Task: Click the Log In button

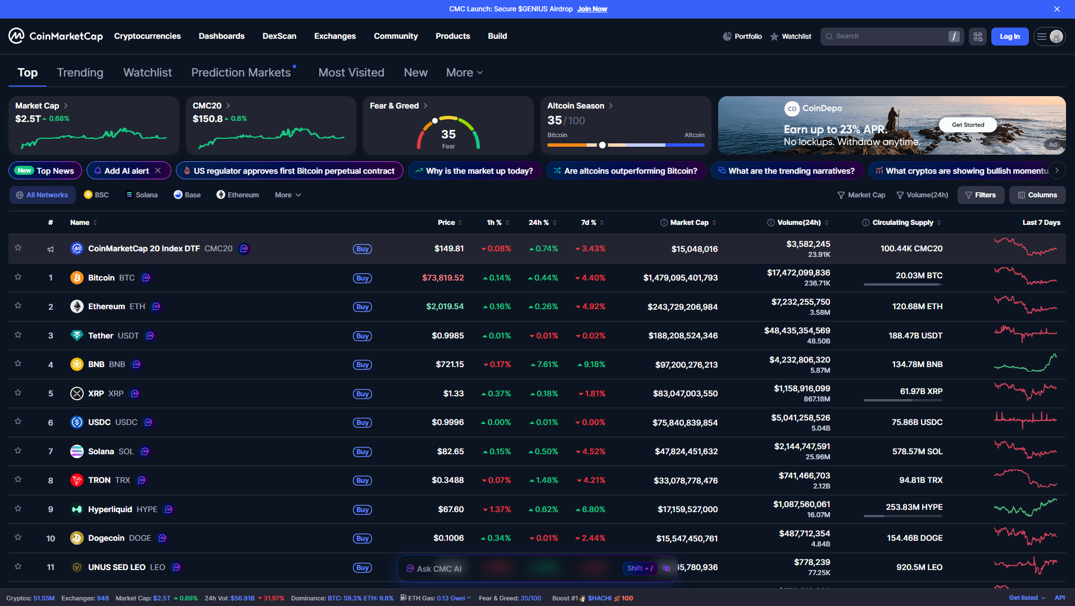Action: click(1009, 37)
